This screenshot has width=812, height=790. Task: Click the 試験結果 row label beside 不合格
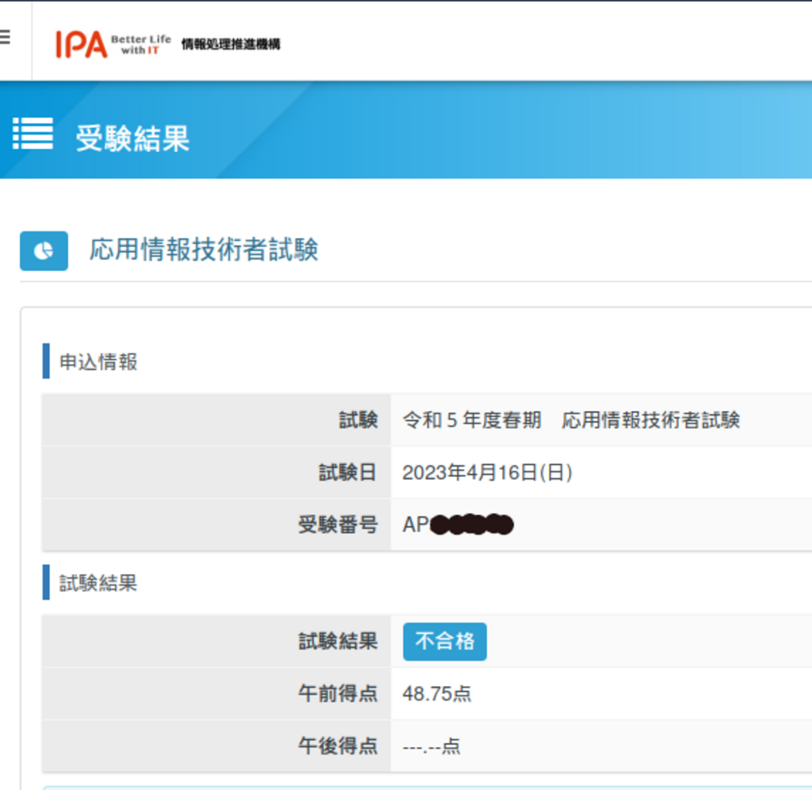[338, 641]
